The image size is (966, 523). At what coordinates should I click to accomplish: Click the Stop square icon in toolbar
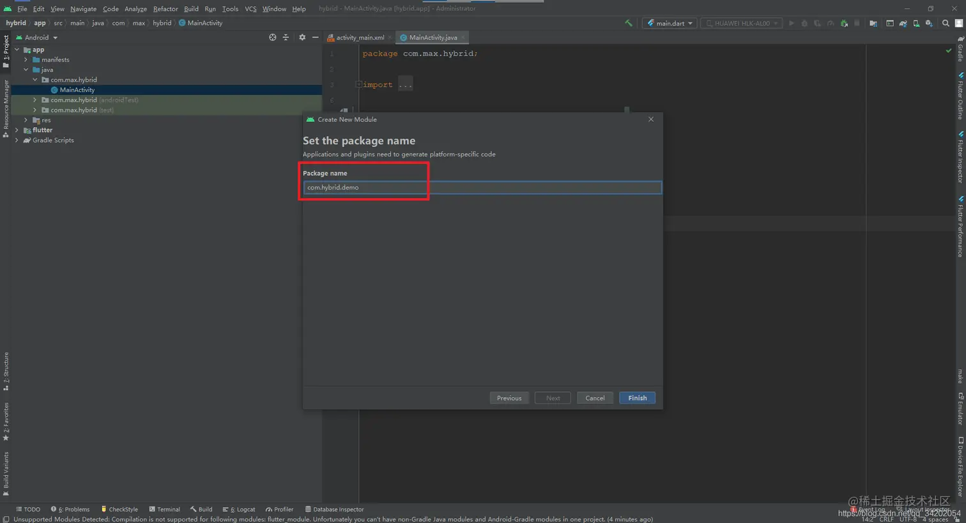(857, 23)
